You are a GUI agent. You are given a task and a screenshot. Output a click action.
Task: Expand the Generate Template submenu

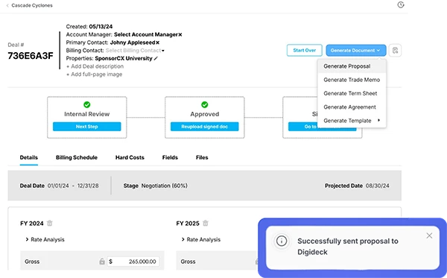352,121
